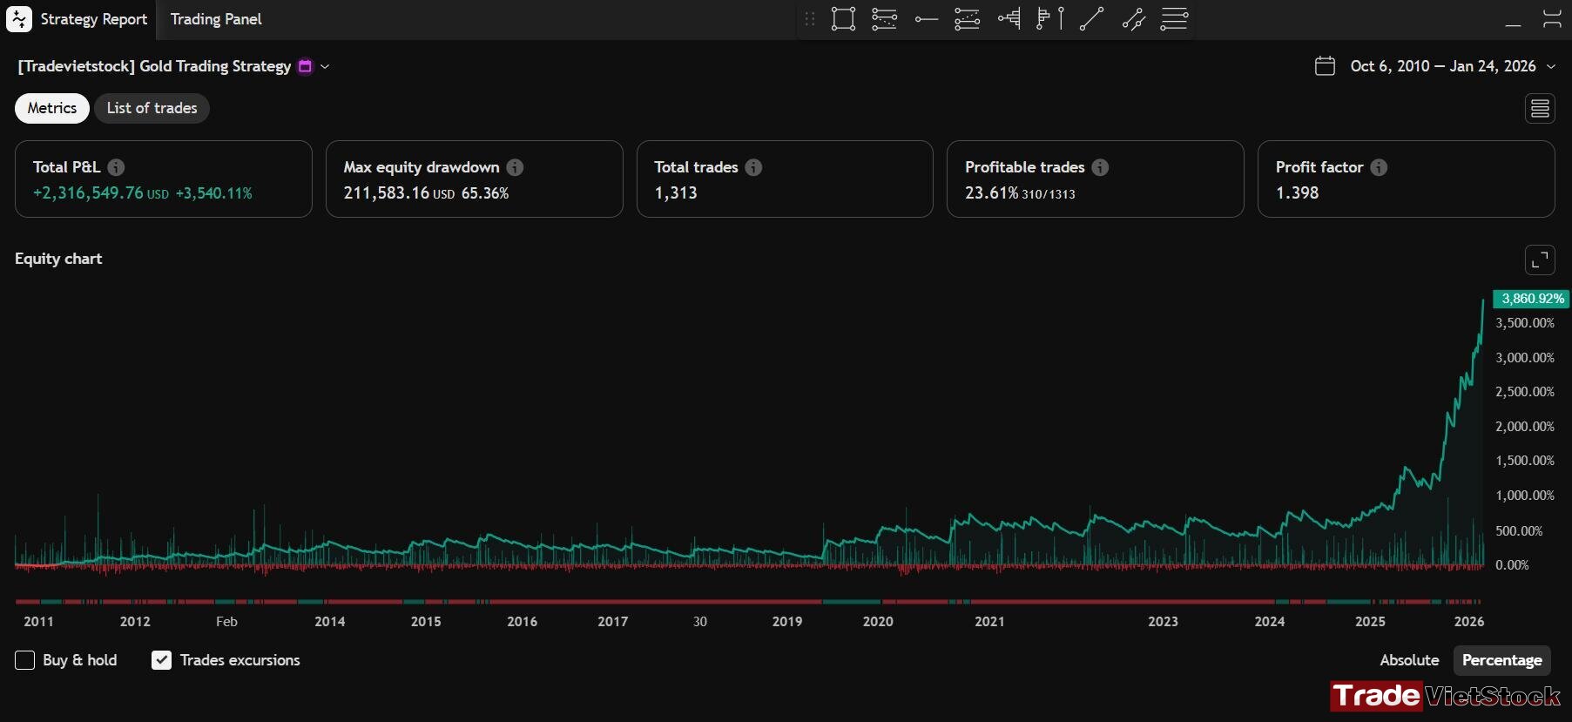Click the Profit factor card
1572x722 pixels.
coord(1407,179)
